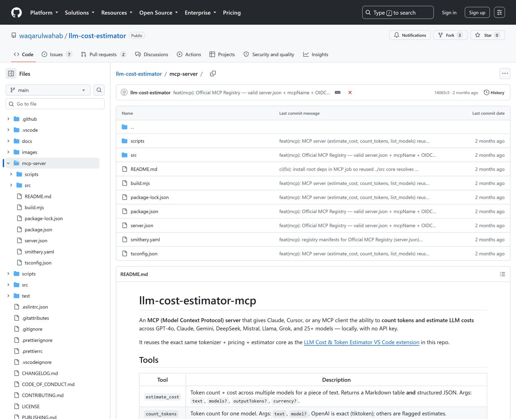Expand the test folder in tree
The image size is (516, 419).
(x=8, y=296)
